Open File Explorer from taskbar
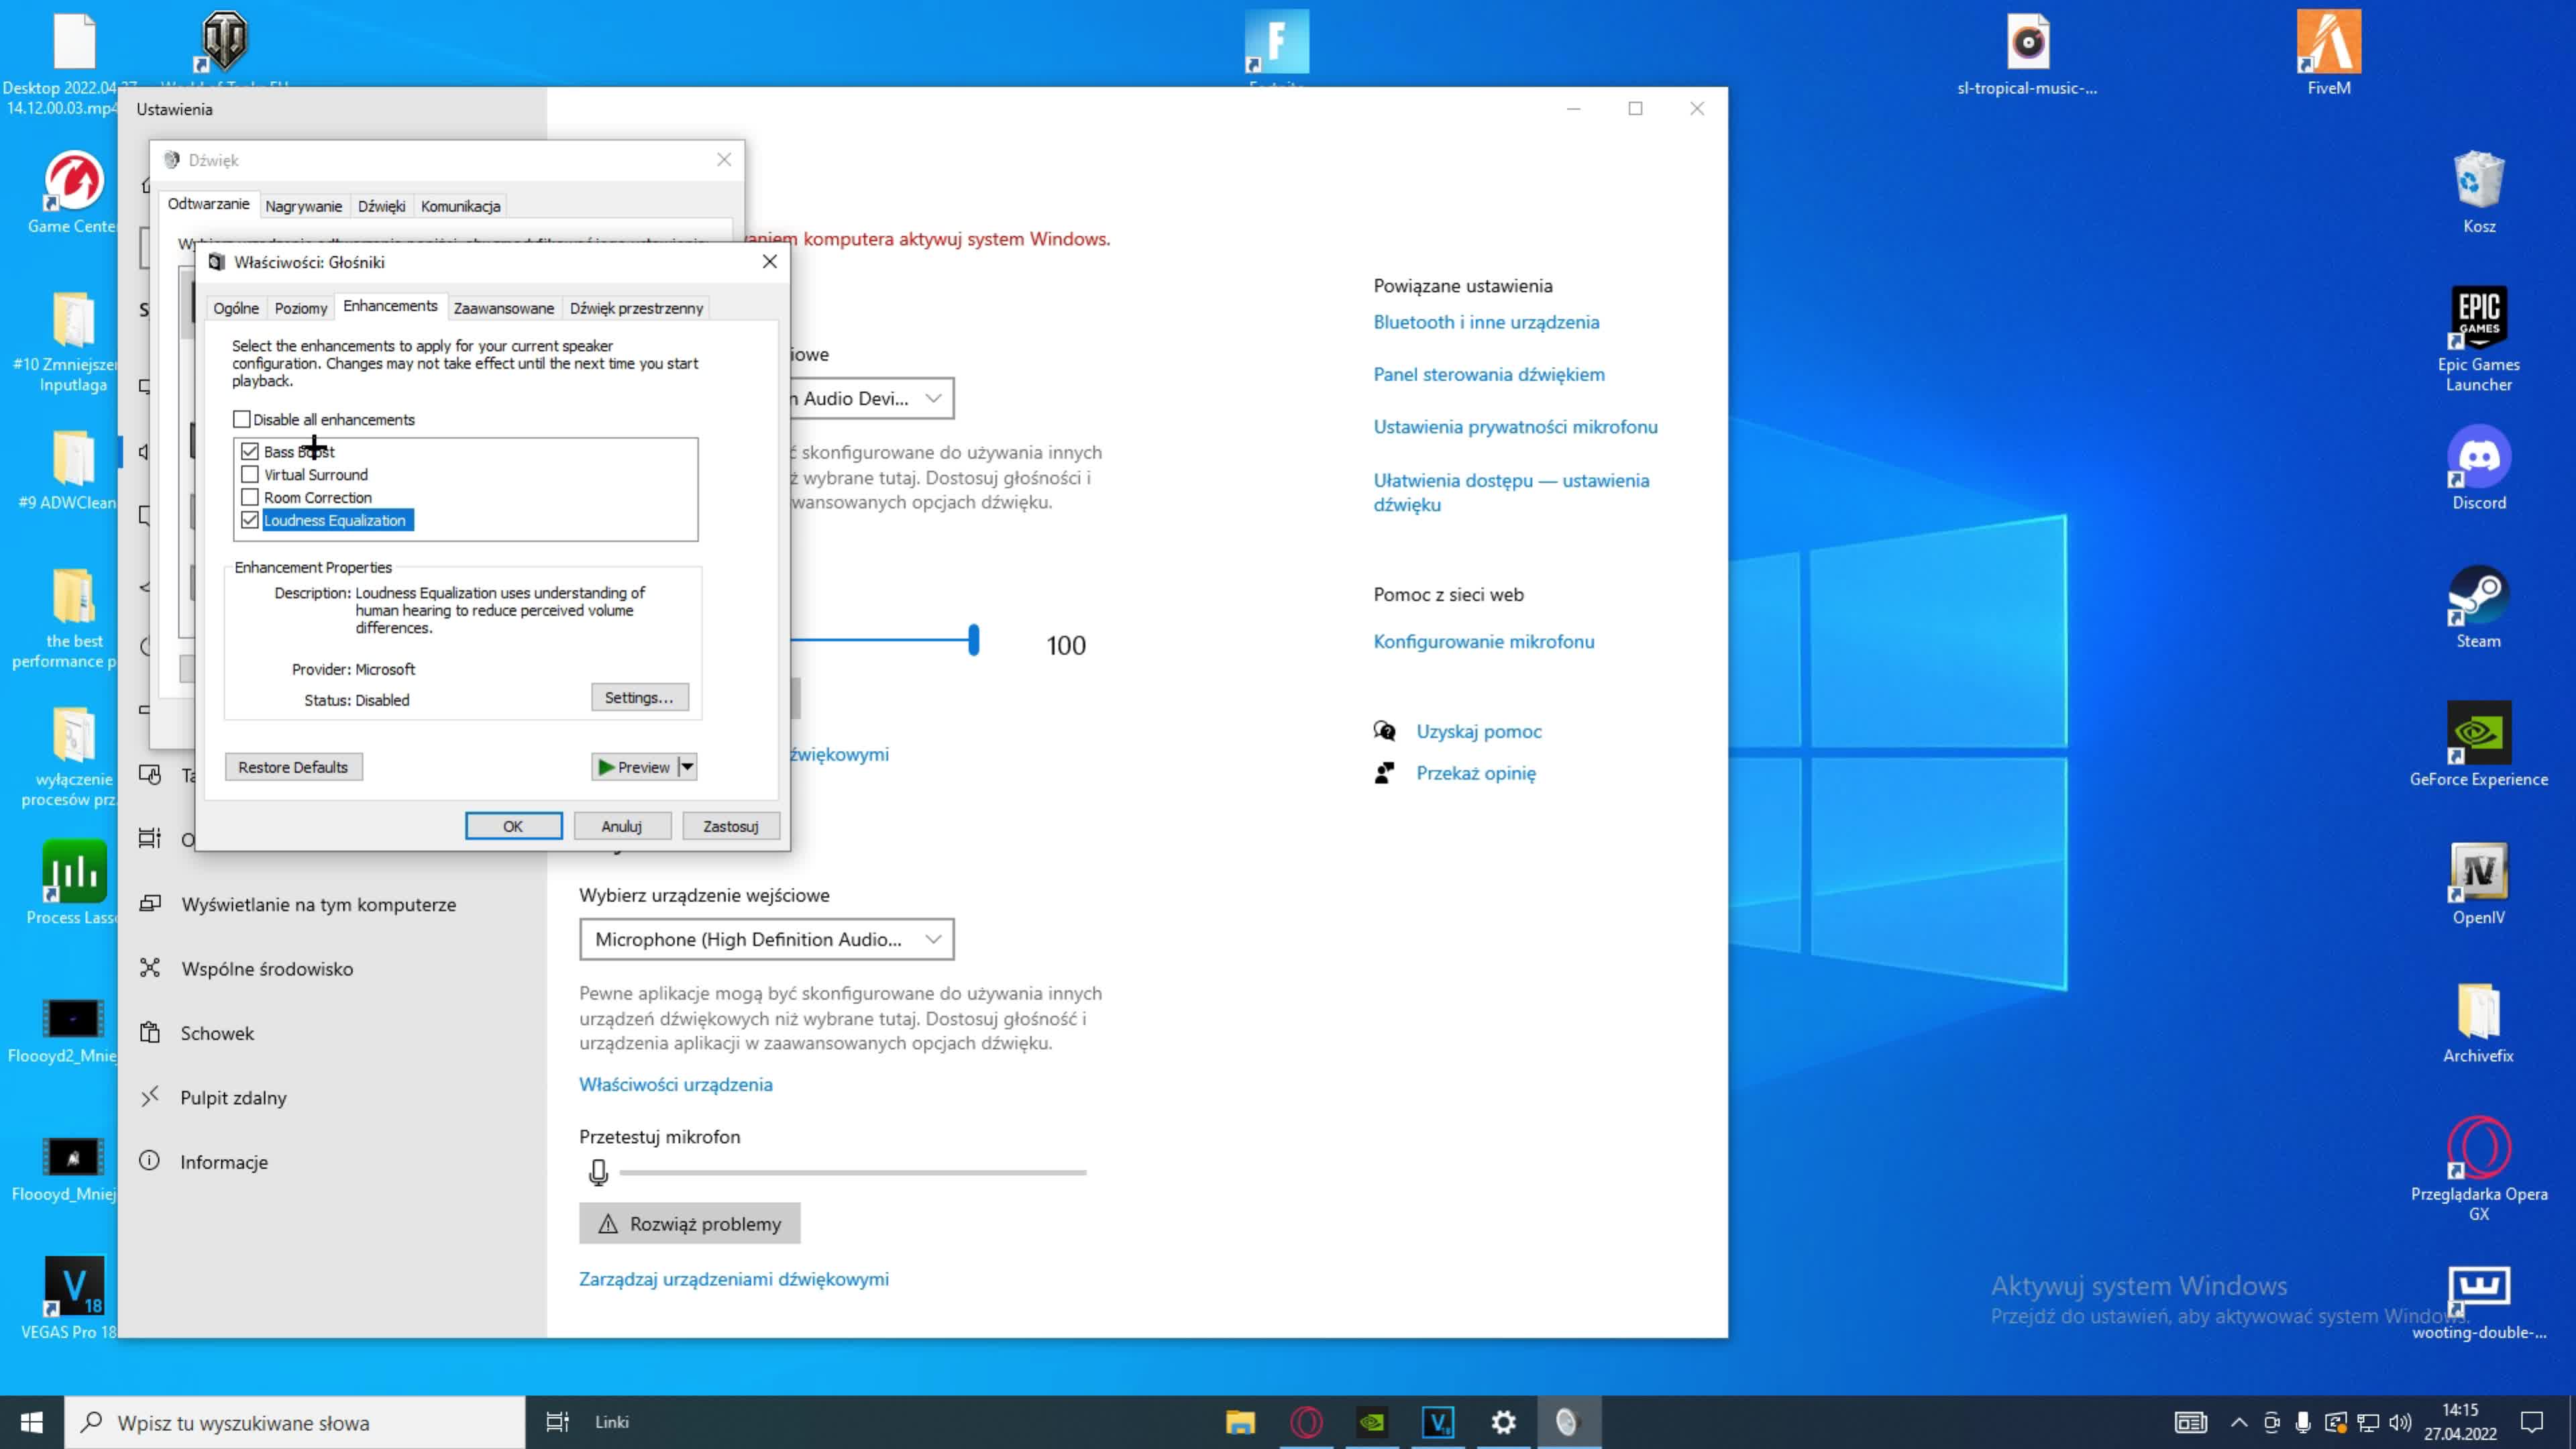Image resolution: width=2576 pixels, height=1449 pixels. [x=1240, y=1421]
